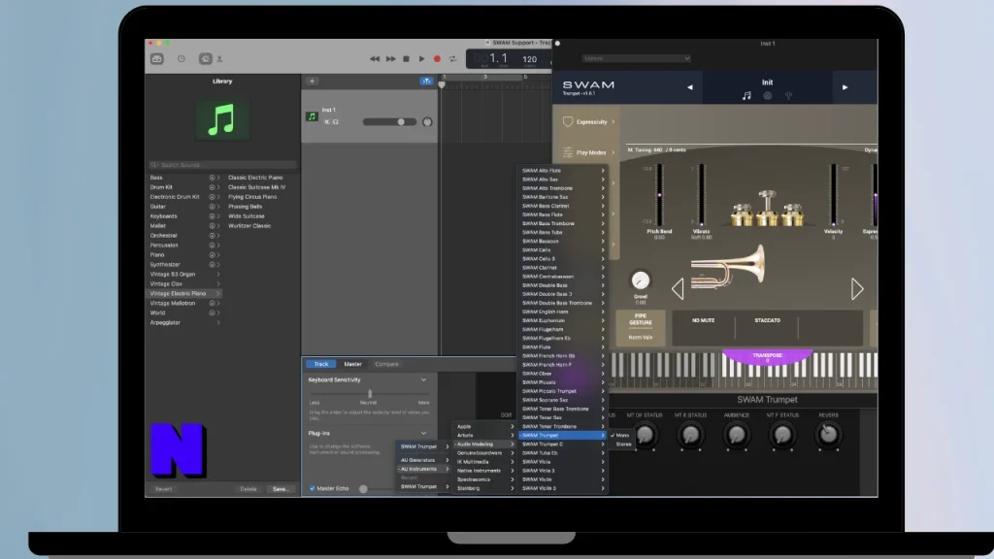Select Bass category in Library
This screenshot has height=559, width=994.
tap(156, 178)
